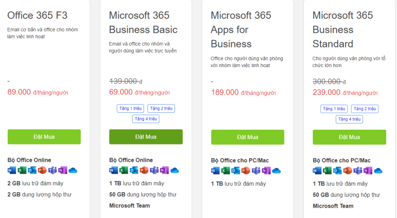Click the Excel icon in Business Basic plan
Image resolution: width=397 pixels, height=218 pixels.
pos(124,170)
